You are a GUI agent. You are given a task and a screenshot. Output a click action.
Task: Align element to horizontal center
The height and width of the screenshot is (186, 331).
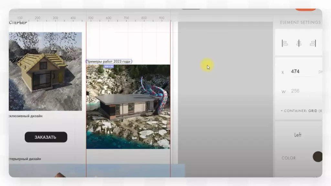pyautogui.click(x=299, y=43)
